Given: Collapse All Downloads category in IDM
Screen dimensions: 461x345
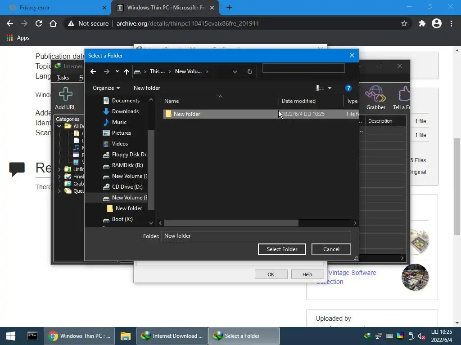Looking at the screenshot, I should 59,126.
